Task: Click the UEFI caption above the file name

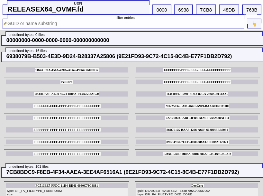Action: [x=78, y=4]
